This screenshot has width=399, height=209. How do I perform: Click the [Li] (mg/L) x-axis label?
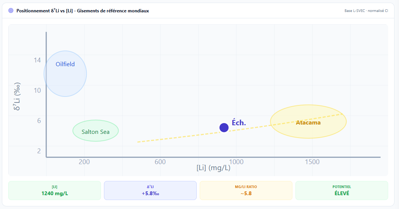tap(213, 167)
